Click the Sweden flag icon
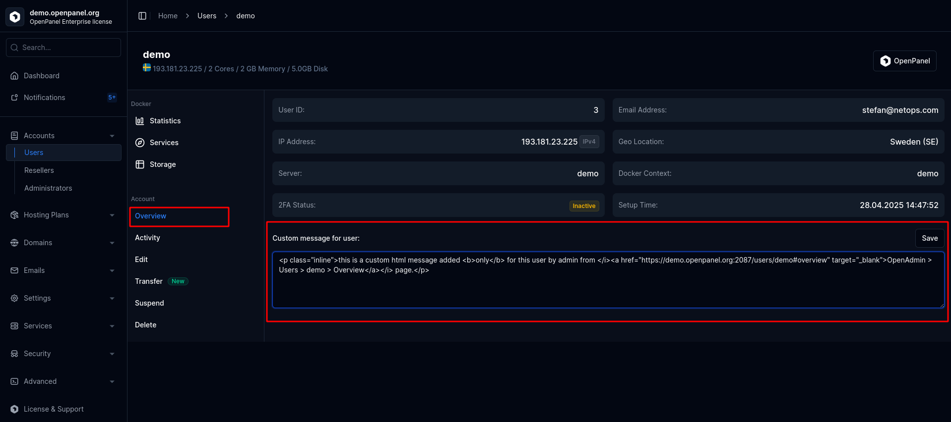The width and height of the screenshot is (951, 422). click(x=147, y=68)
